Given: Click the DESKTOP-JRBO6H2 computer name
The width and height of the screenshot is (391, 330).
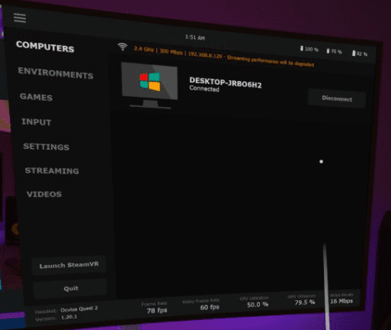Looking at the screenshot, I should point(226,82).
